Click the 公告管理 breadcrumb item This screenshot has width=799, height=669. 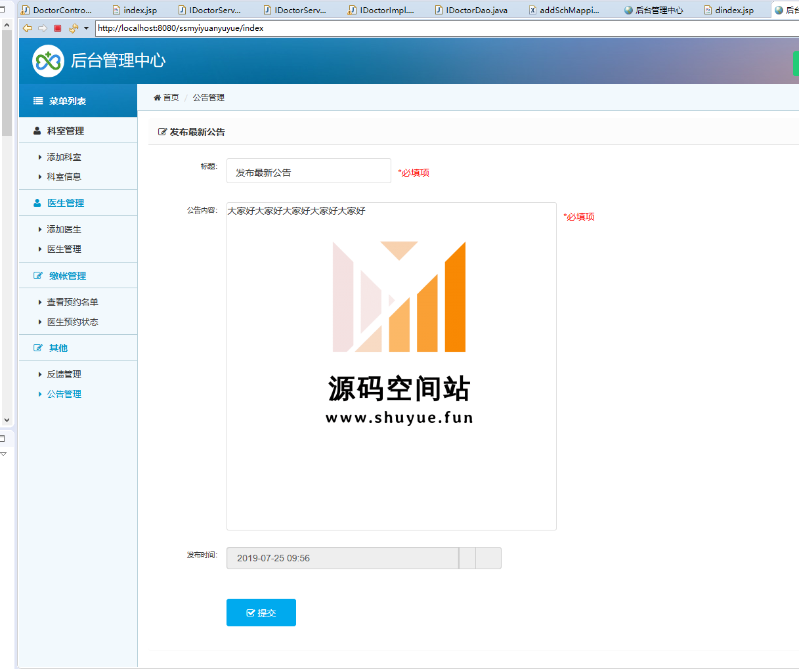pos(209,98)
